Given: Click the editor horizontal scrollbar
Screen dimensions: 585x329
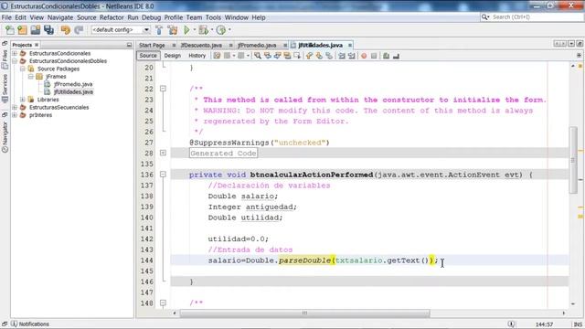Looking at the screenshot, I should click(x=304, y=313).
